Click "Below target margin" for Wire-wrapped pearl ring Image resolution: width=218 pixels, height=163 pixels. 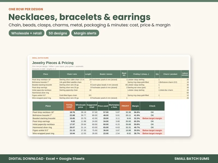(152, 133)
